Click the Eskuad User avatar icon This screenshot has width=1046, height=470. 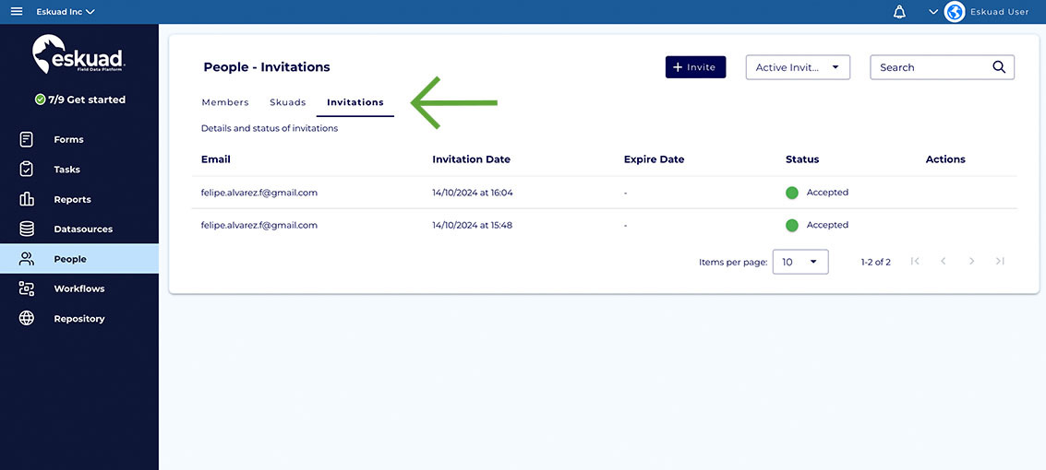[x=955, y=12]
